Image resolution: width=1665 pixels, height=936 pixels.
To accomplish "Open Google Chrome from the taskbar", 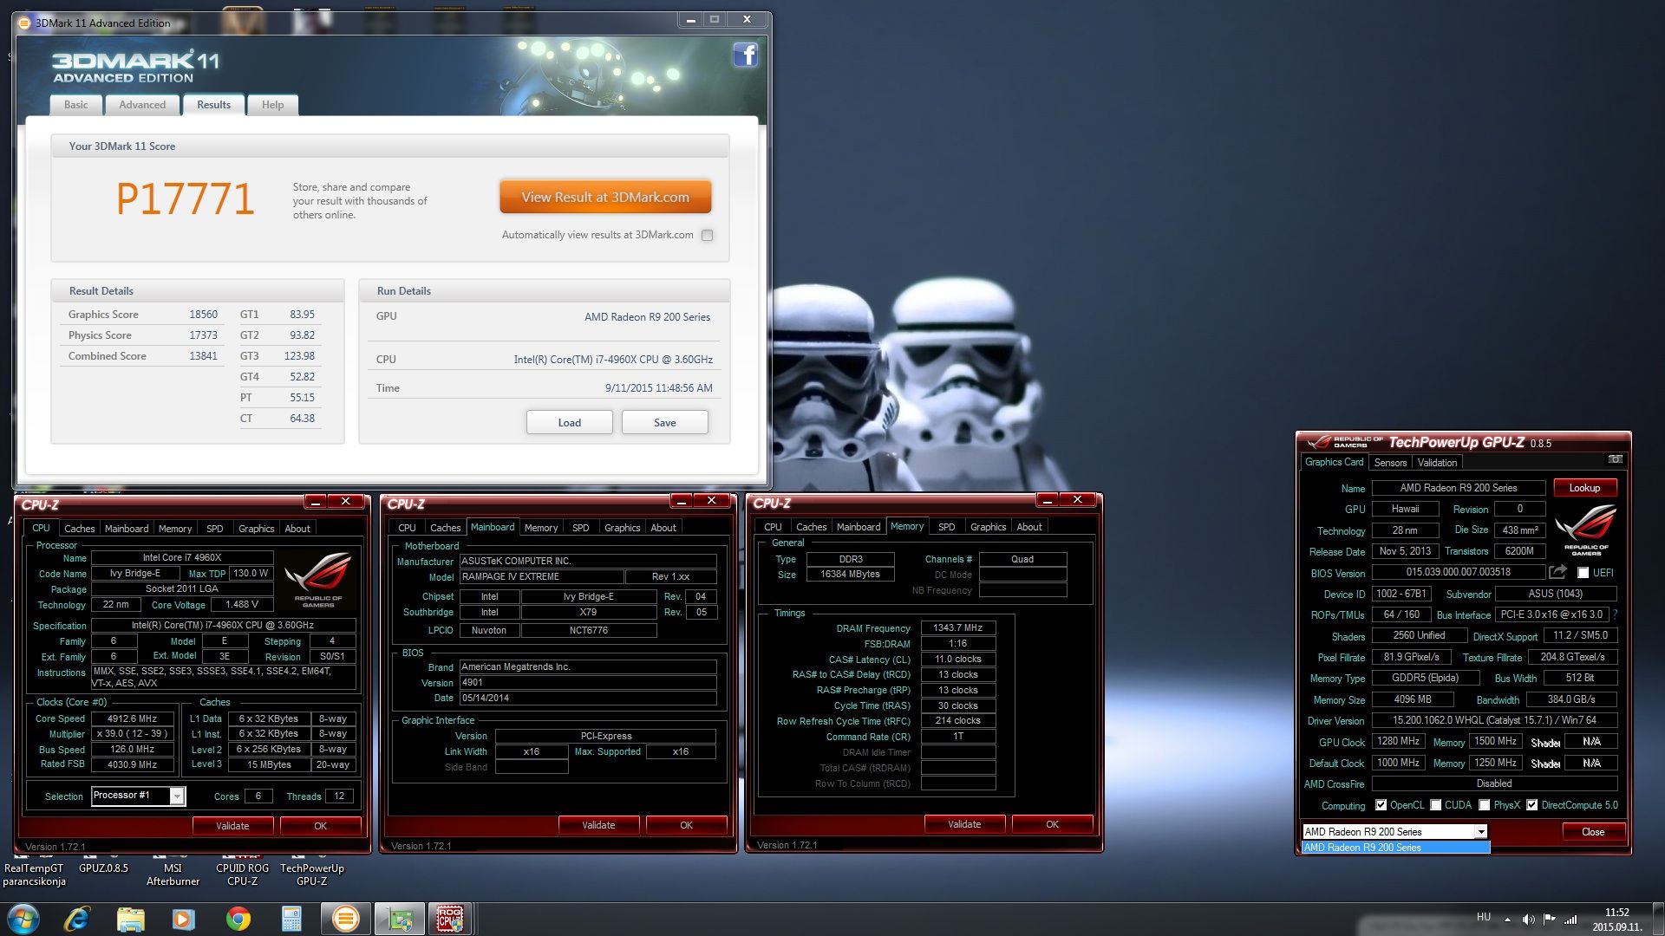I will [x=238, y=919].
